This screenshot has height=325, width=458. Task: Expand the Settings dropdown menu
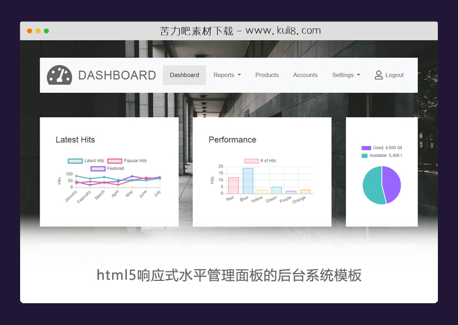tap(346, 75)
